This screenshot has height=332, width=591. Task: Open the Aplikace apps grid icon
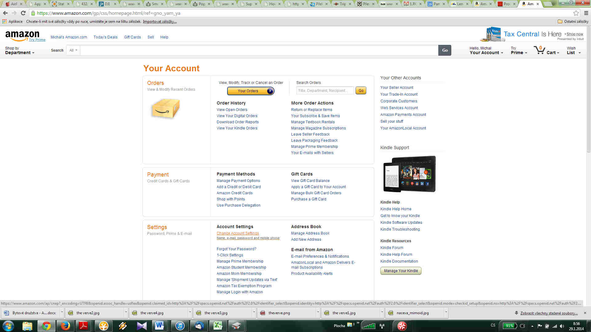pyautogui.click(x=4, y=22)
